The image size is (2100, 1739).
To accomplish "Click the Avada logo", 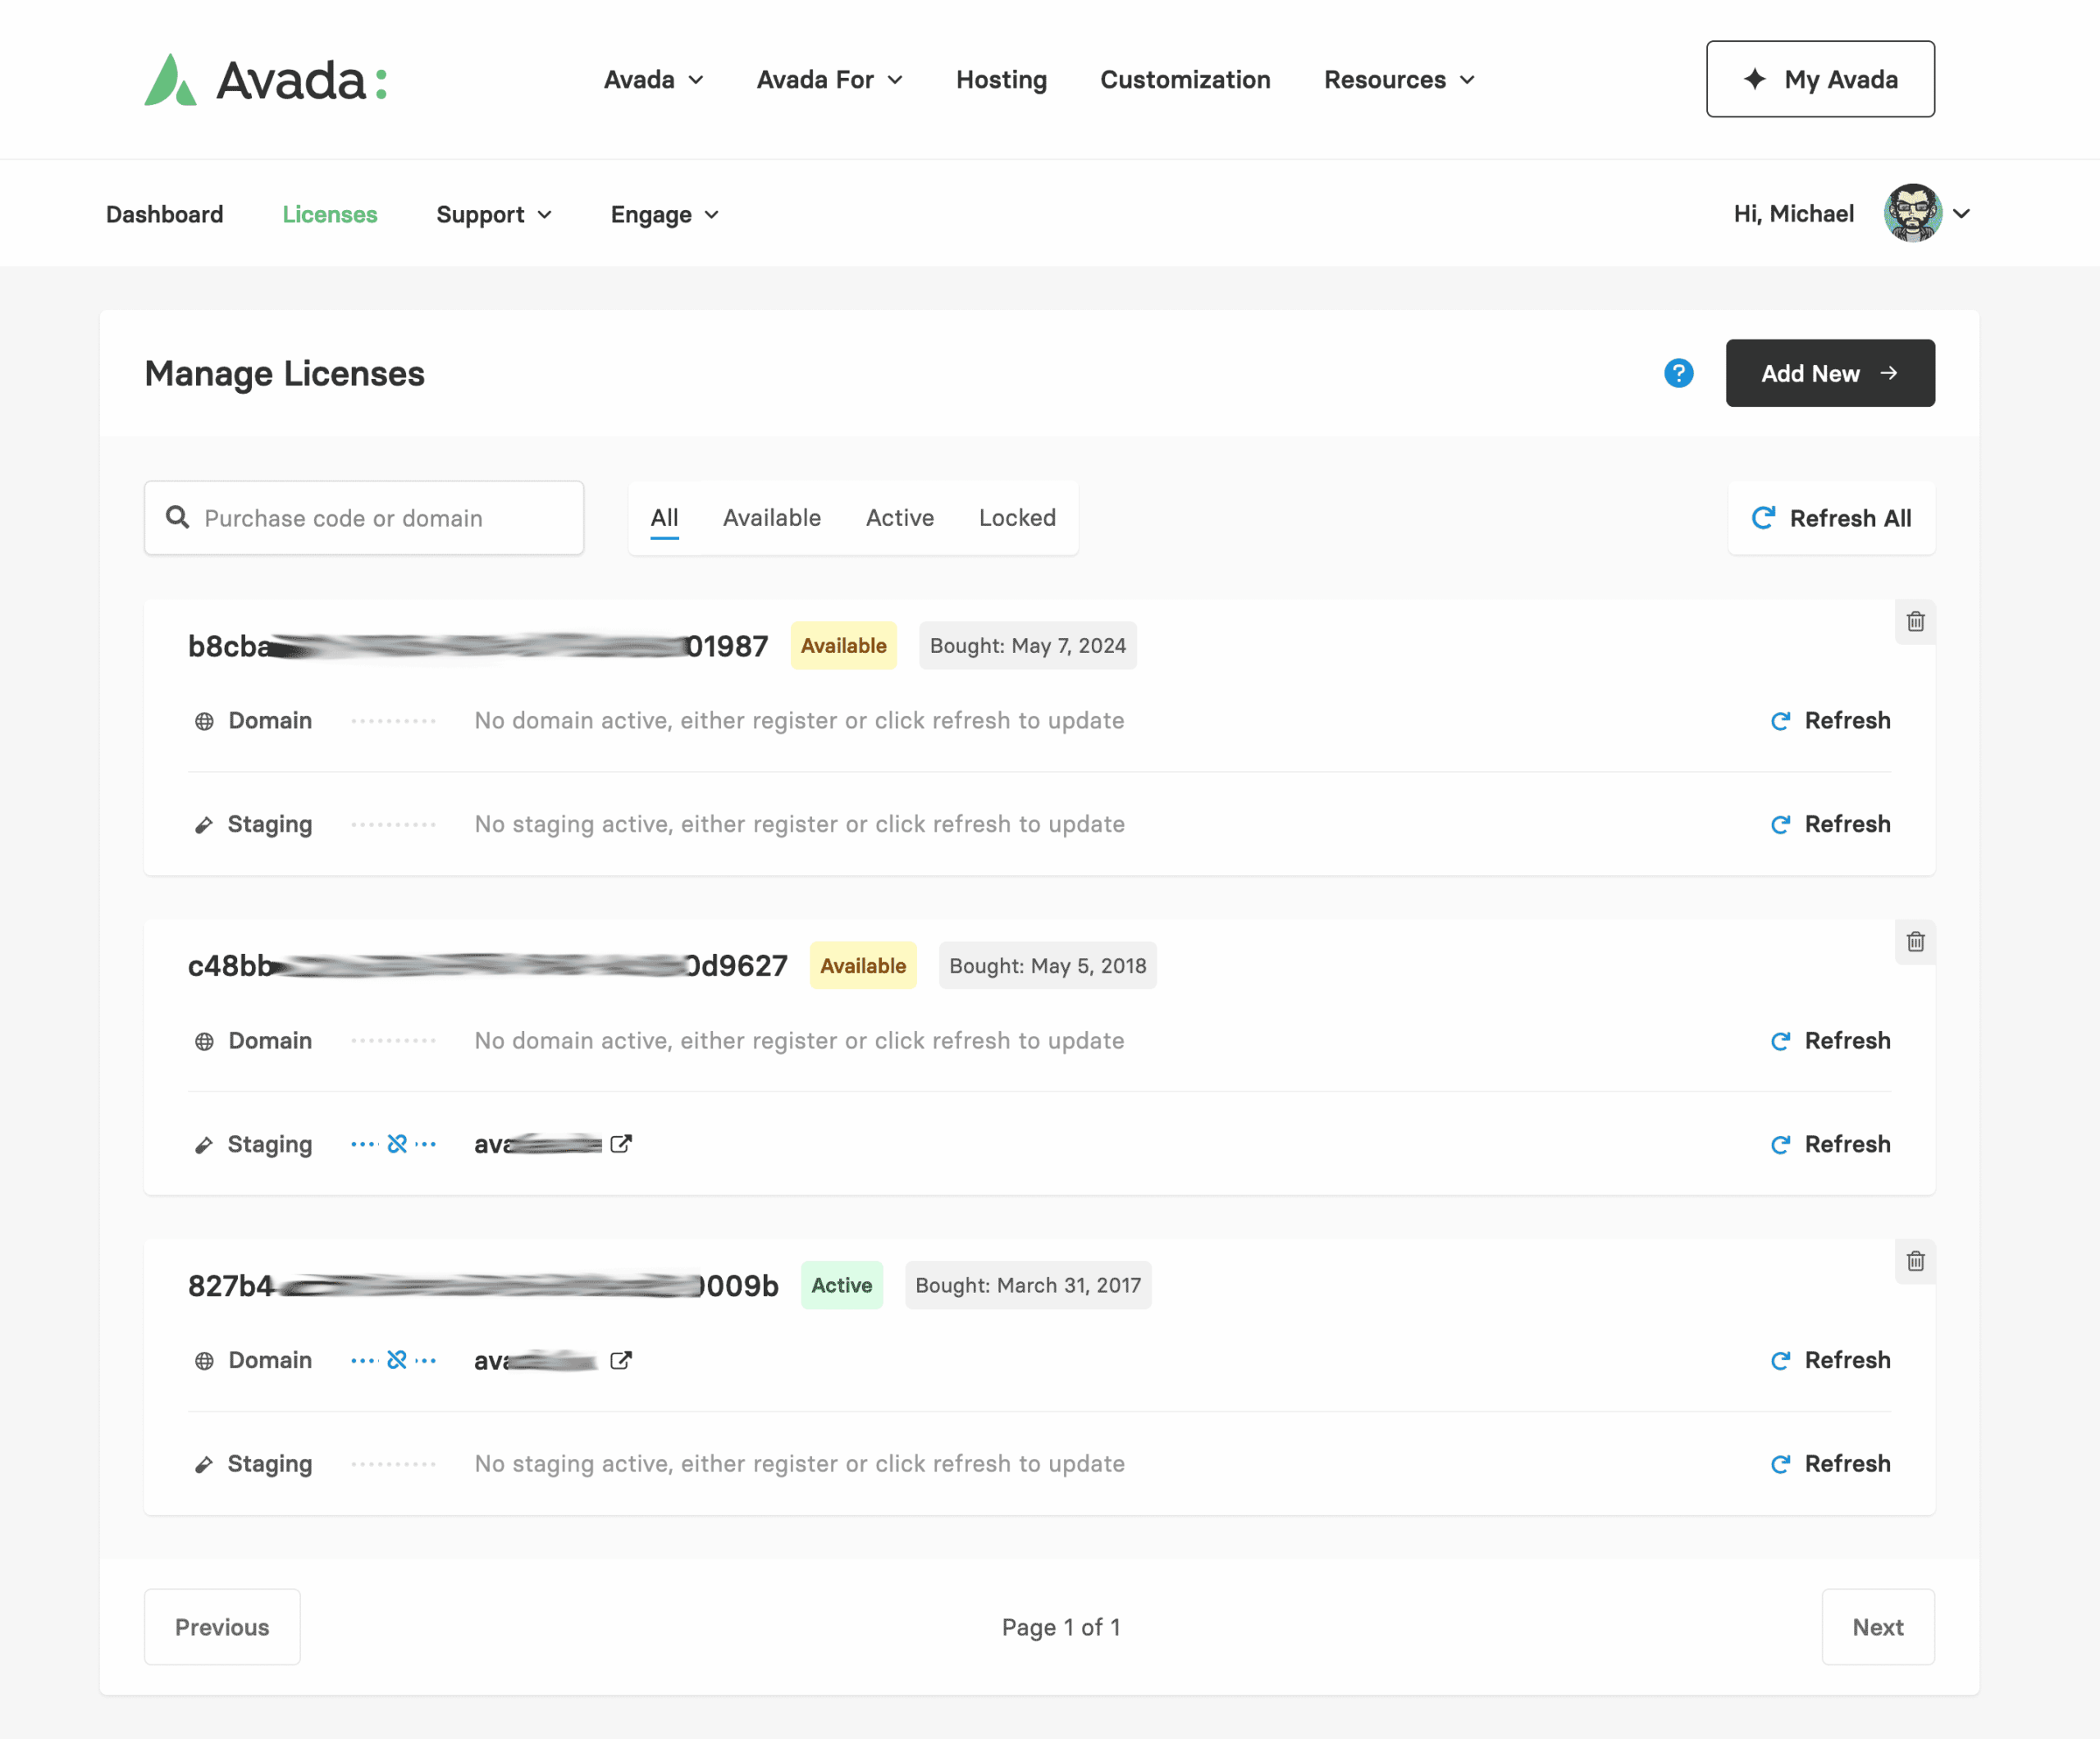I will click(266, 80).
